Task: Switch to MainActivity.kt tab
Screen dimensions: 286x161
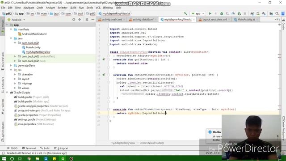Action: (x=246, y=20)
